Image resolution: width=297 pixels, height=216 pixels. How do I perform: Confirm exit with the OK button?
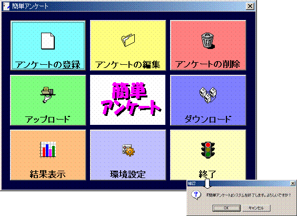(226, 208)
